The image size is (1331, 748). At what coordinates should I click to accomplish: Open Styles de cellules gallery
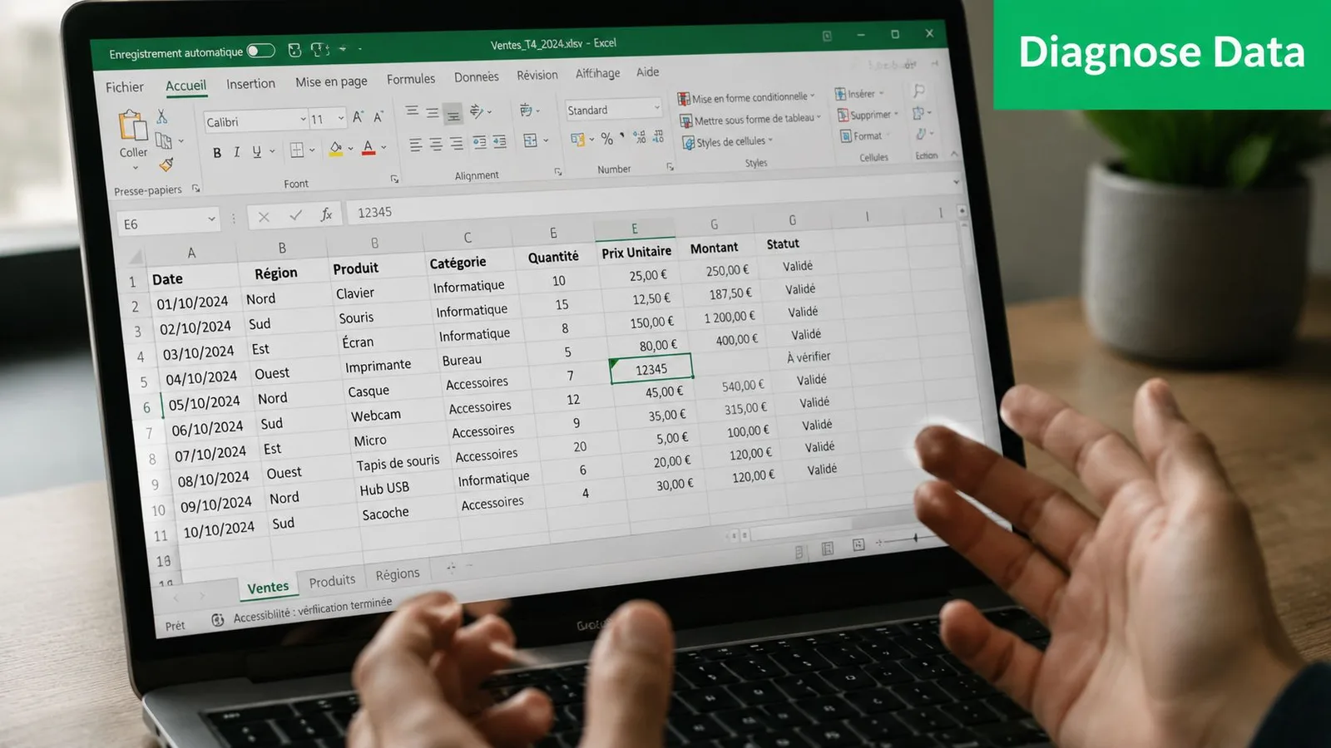click(x=728, y=142)
